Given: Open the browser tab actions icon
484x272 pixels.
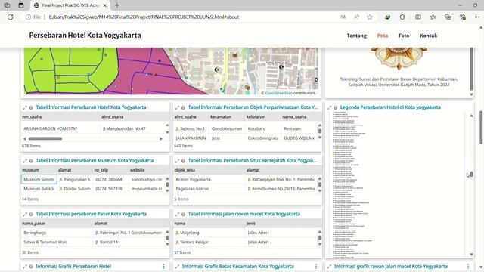Looking at the screenshot, I should point(21,5).
